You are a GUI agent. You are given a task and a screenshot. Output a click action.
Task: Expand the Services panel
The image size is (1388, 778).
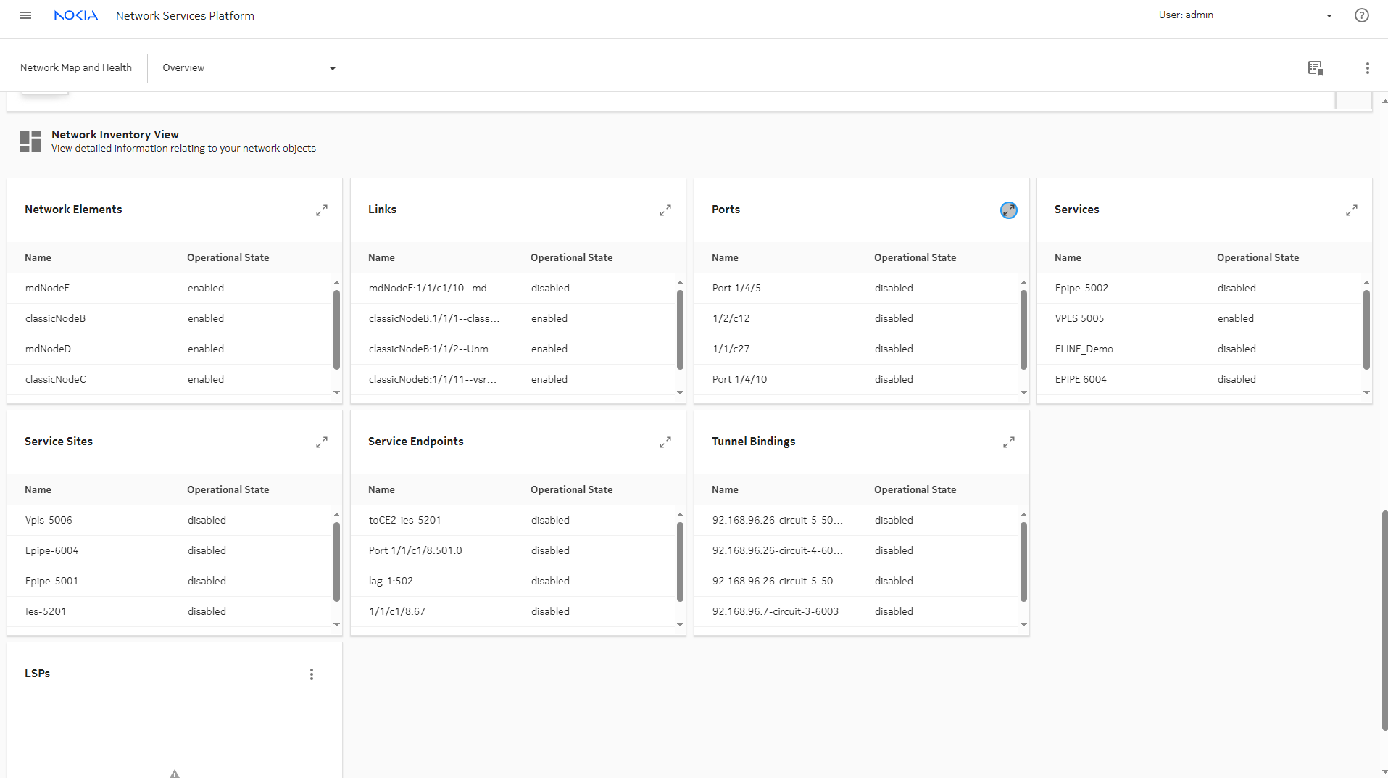click(x=1351, y=210)
